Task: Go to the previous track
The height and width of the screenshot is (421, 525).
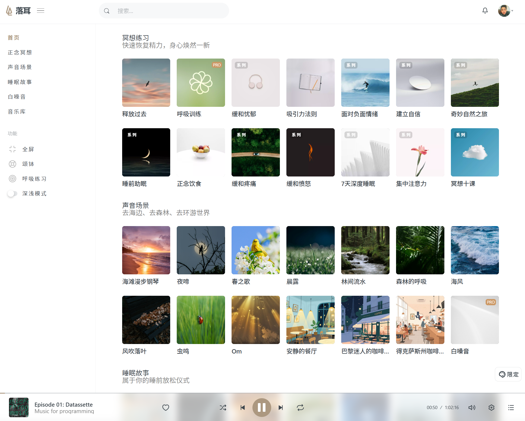Action: click(243, 407)
